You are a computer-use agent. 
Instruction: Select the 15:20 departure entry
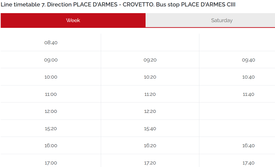tap(51, 128)
